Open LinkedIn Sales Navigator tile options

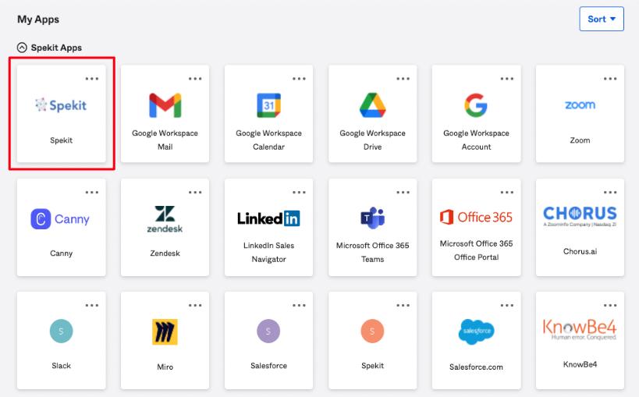[x=299, y=193]
